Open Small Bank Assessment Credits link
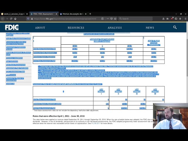This screenshot has width=188, height=141. coord(18,38)
